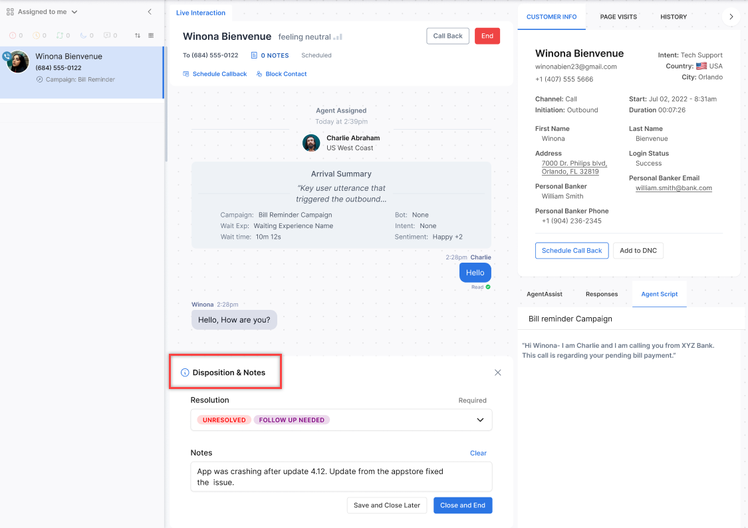The height and width of the screenshot is (528, 748).
Task: Click inside the Notes text field
Action: [340, 476]
